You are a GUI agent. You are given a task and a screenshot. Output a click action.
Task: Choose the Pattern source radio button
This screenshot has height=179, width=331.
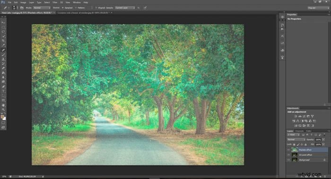point(76,8)
